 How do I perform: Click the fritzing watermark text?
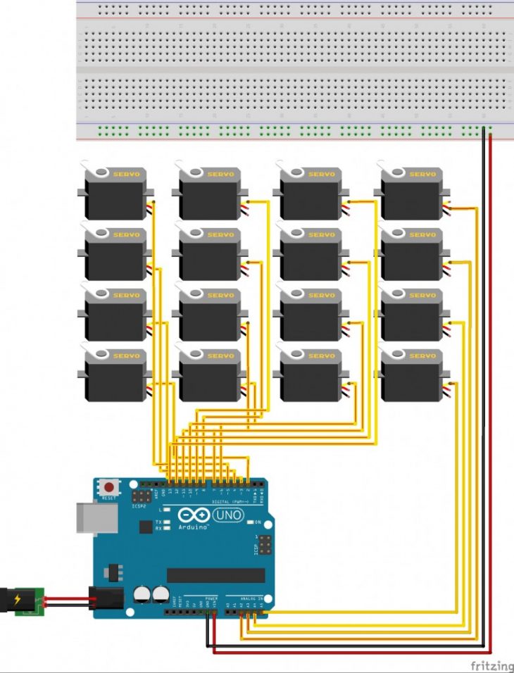(x=490, y=665)
